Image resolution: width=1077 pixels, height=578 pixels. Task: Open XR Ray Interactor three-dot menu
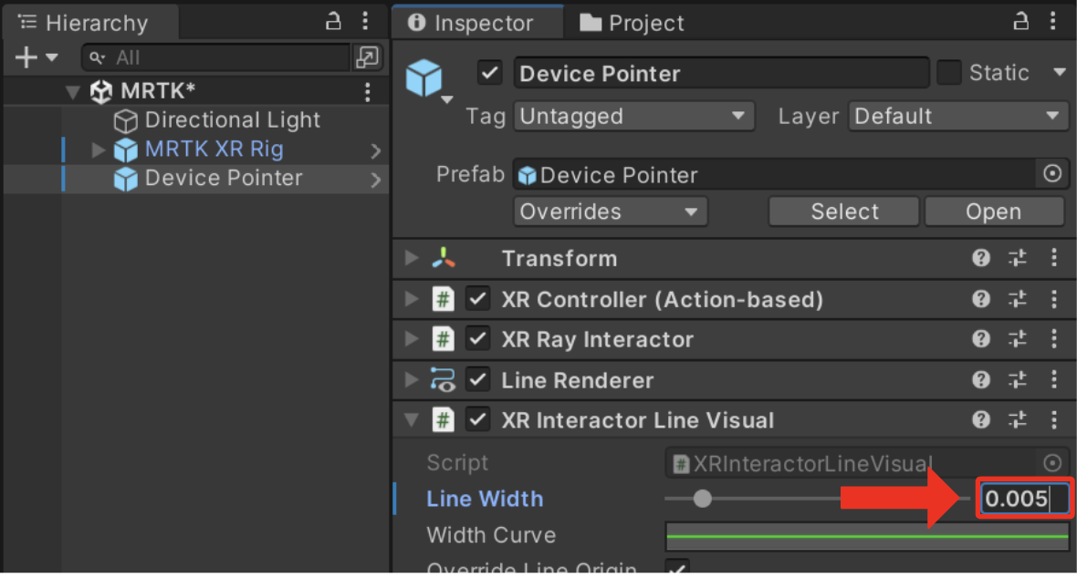(x=1054, y=338)
